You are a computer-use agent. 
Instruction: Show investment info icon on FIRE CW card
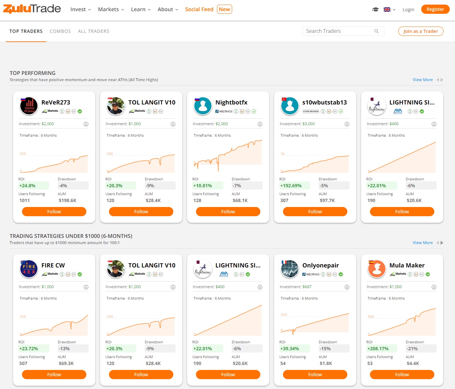click(x=86, y=287)
